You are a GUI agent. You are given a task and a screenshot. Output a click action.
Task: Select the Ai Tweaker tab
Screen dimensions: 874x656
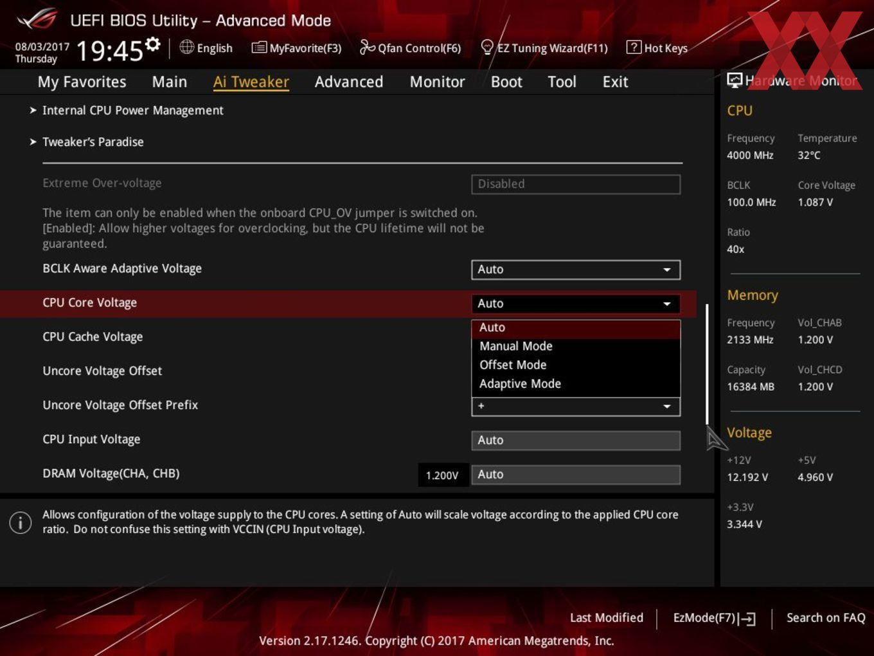251,82
